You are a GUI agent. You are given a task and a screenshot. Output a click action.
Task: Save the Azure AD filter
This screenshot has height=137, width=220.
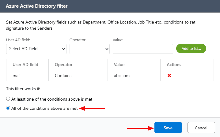168,128
